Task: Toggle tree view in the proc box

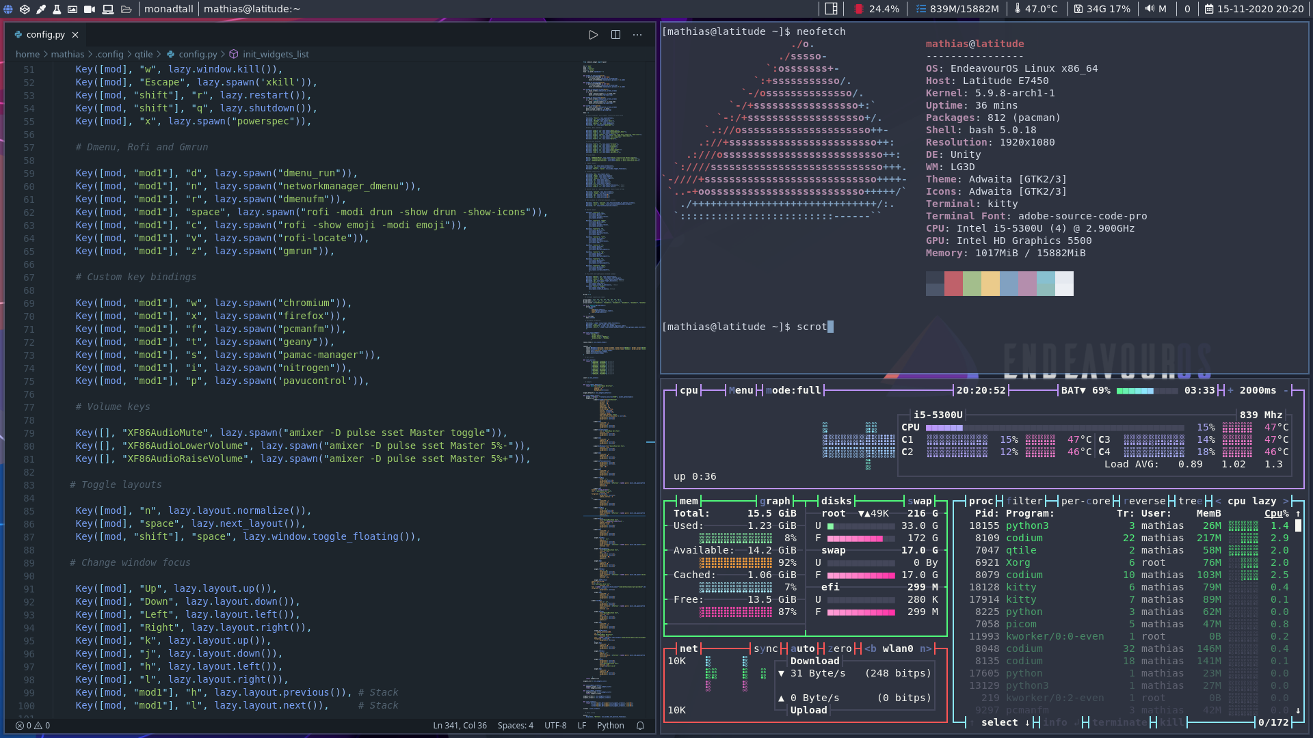Action: coord(1191,501)
